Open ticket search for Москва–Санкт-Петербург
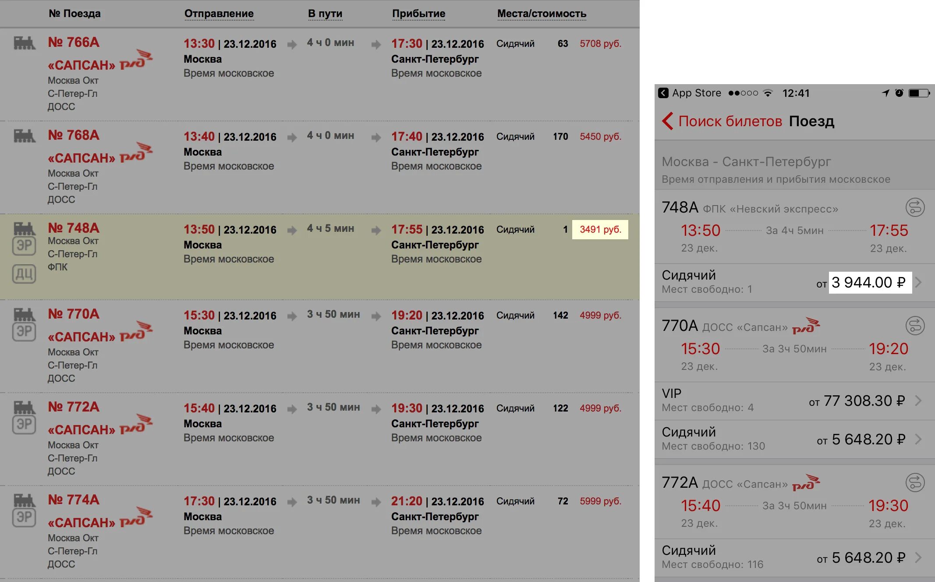The height and width of the screenshot is (582, 935). [720, 121]
